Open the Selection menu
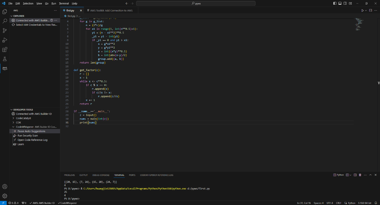The height and width of the screenshot is (205, 380). pos(28,3)
